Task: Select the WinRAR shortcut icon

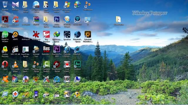Action: point(36,20)
